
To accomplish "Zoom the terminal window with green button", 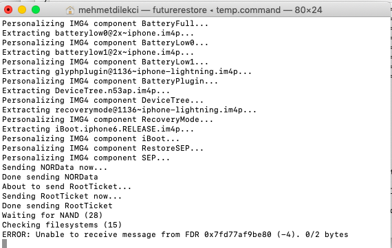I will point(36,10).
